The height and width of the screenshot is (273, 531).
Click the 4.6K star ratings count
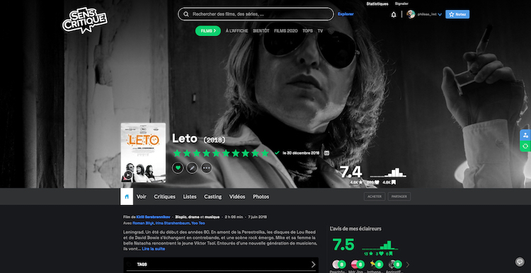click(x=356, y=182)
